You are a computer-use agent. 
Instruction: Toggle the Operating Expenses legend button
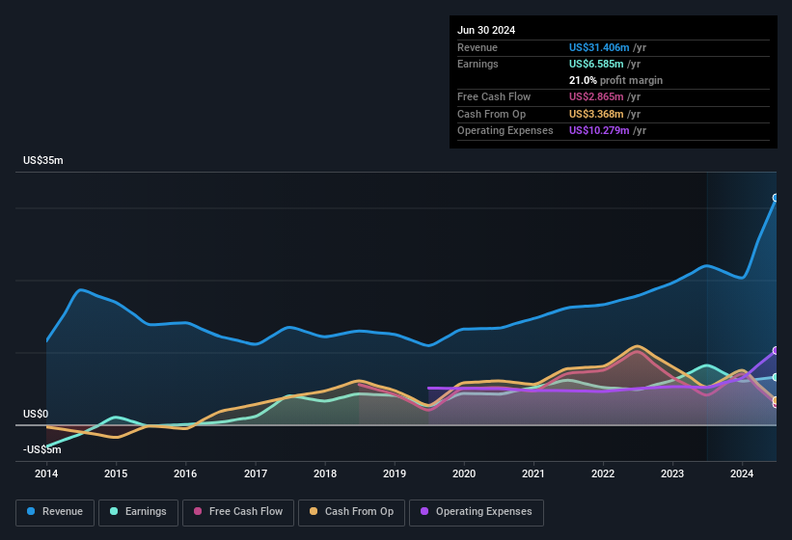click(477, 512)
